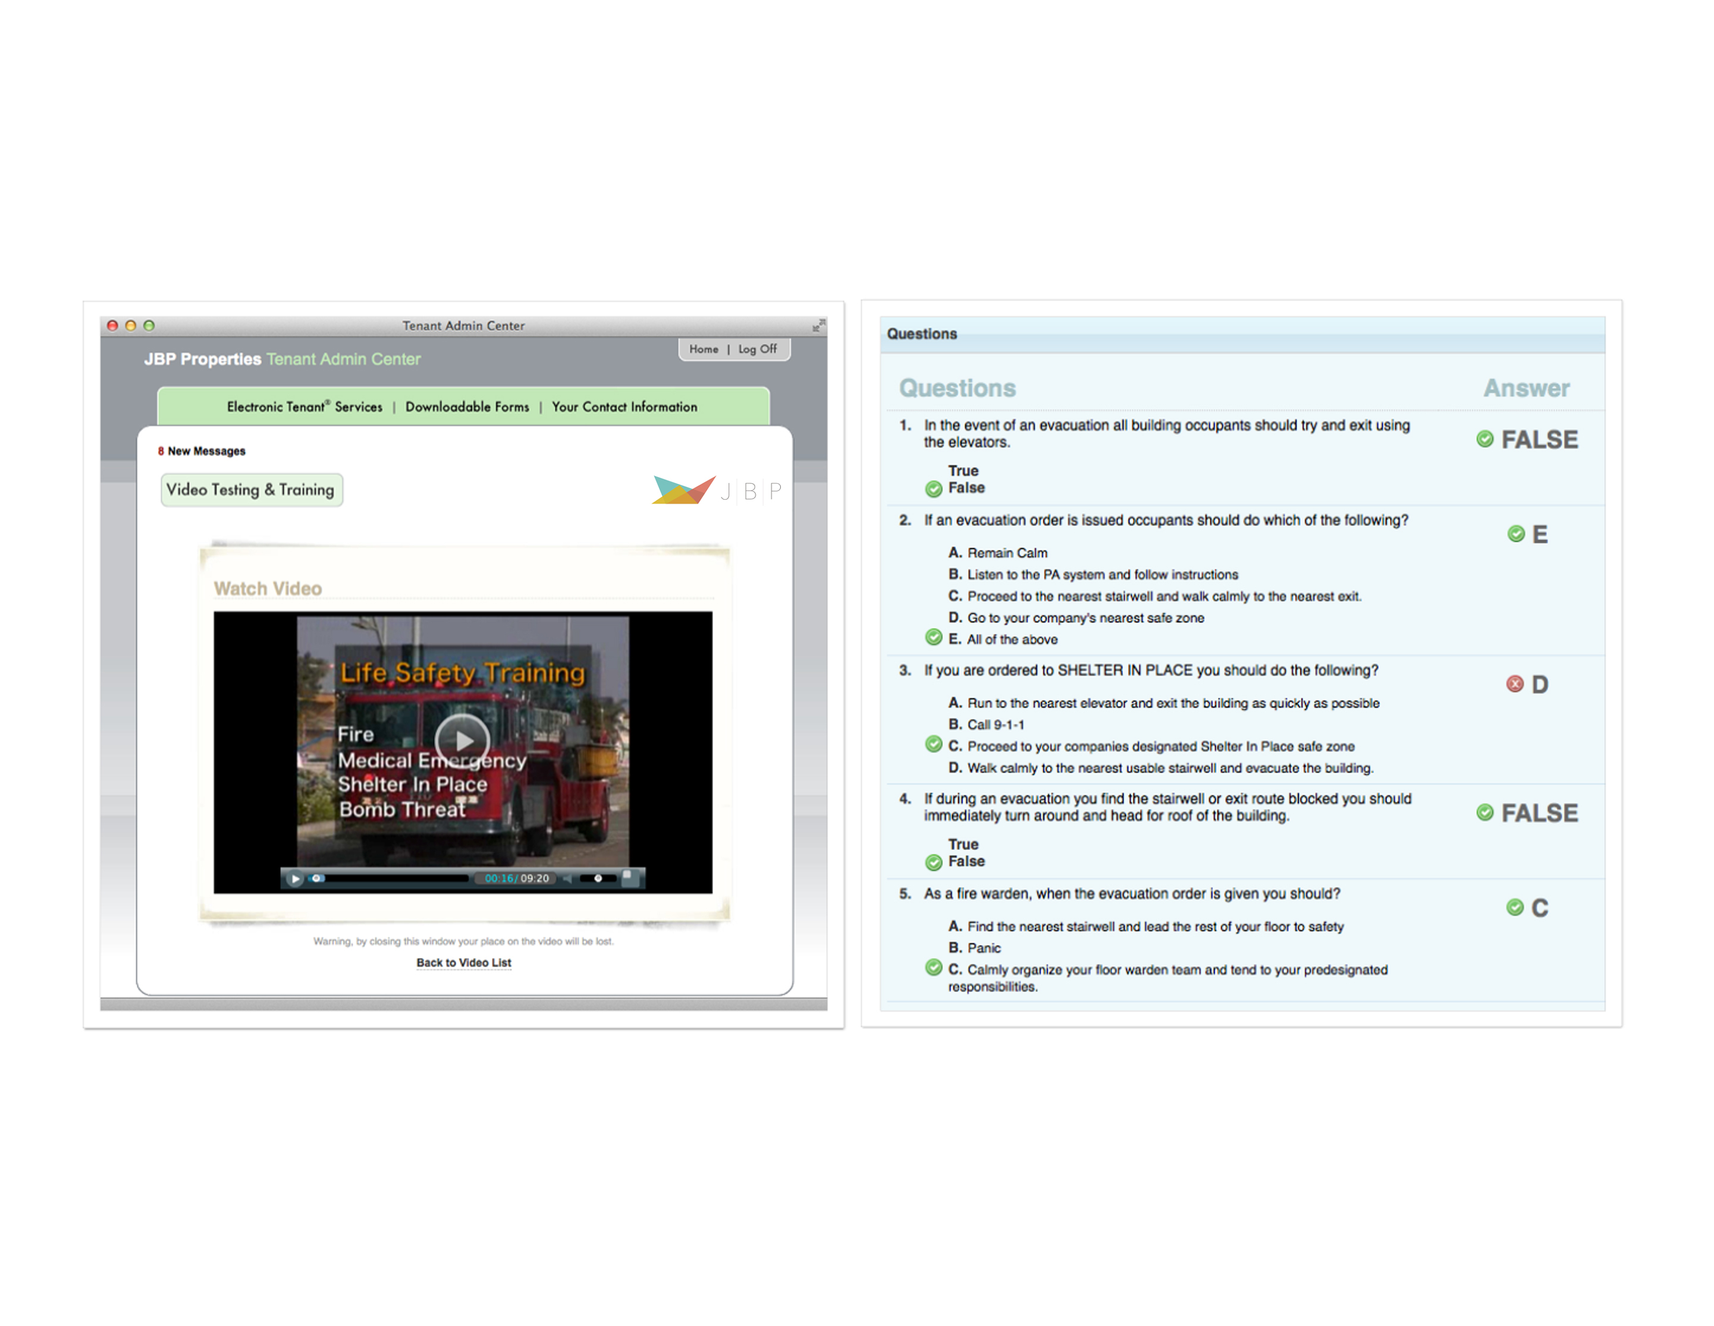Click the red close window button
This screenshot has height=1326, width=1714.
[x=112, y=326]
